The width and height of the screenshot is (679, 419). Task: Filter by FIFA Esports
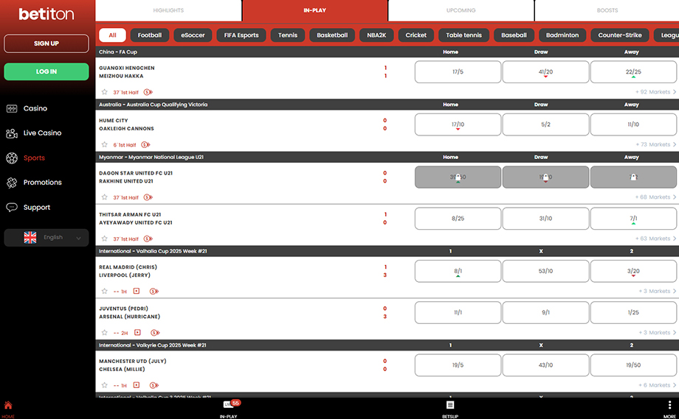tap(241, 35)
